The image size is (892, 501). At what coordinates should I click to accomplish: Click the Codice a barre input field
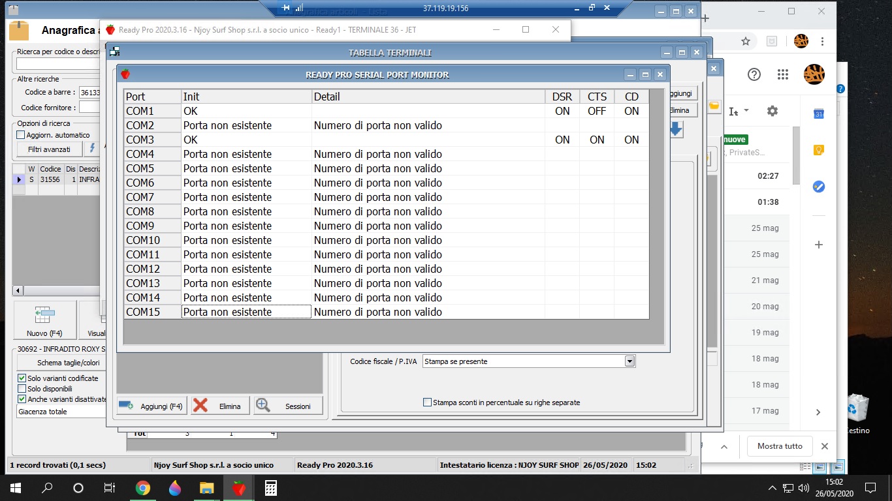[89, 93]
